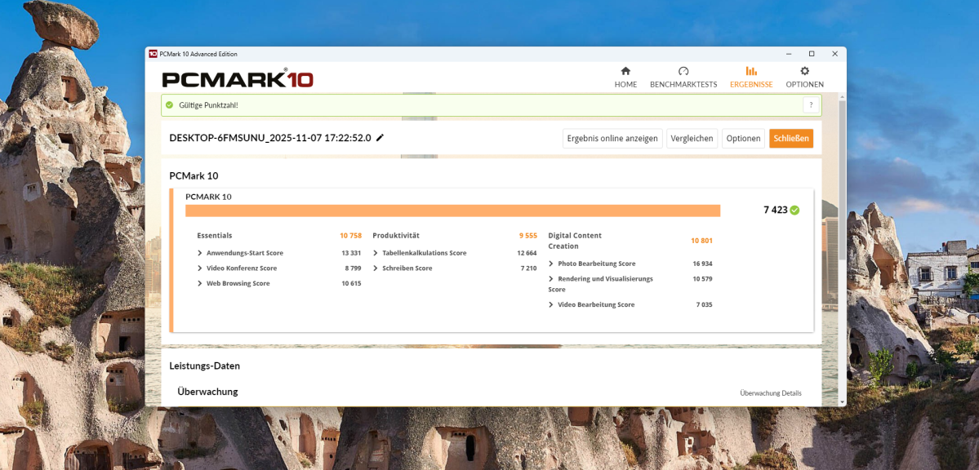Open Optionen using the gear icon
The width and height of the screenshot is (979, 470).
pyautogui.click(x=804, y=71)
